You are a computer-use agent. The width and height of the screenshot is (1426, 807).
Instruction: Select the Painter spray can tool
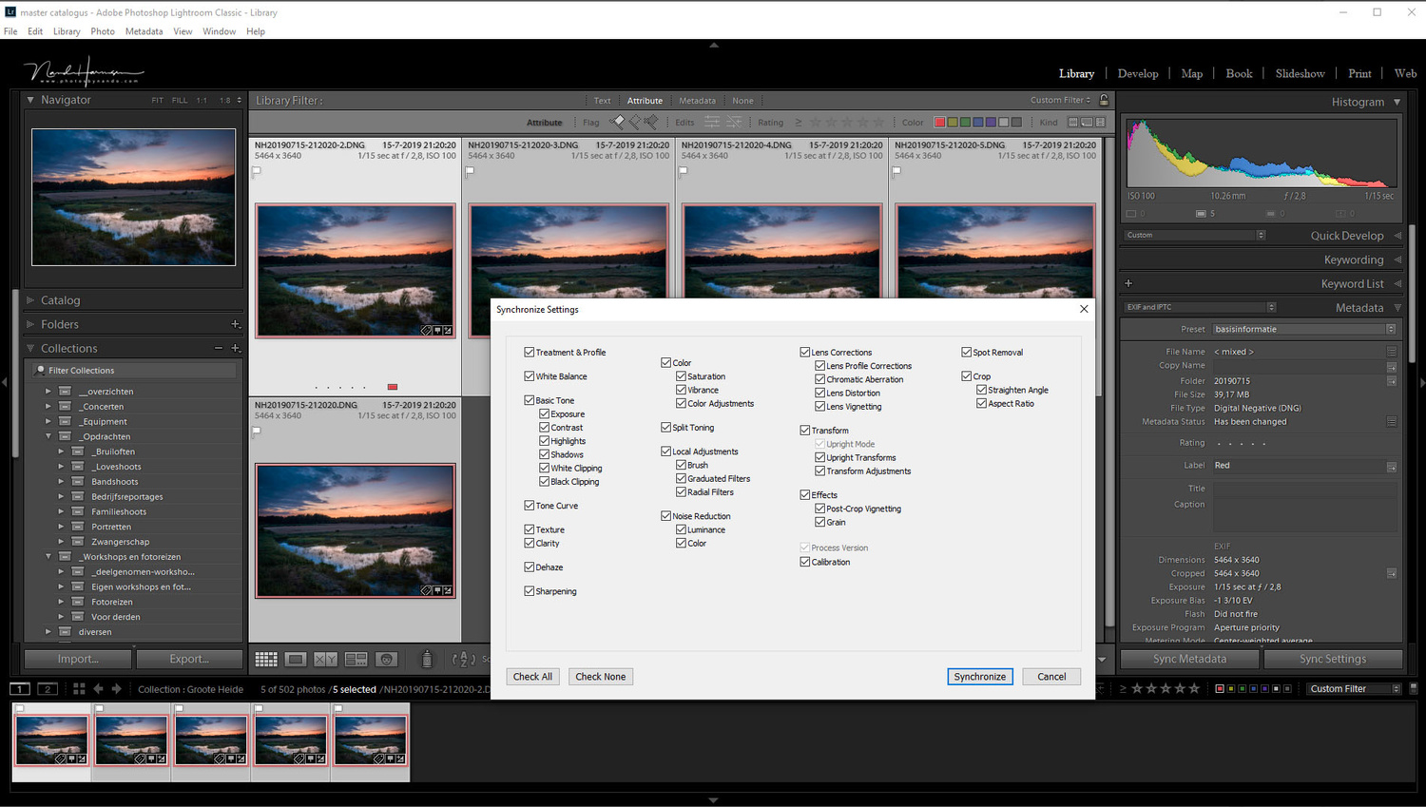pyautogui.click(x=427, y=659)
